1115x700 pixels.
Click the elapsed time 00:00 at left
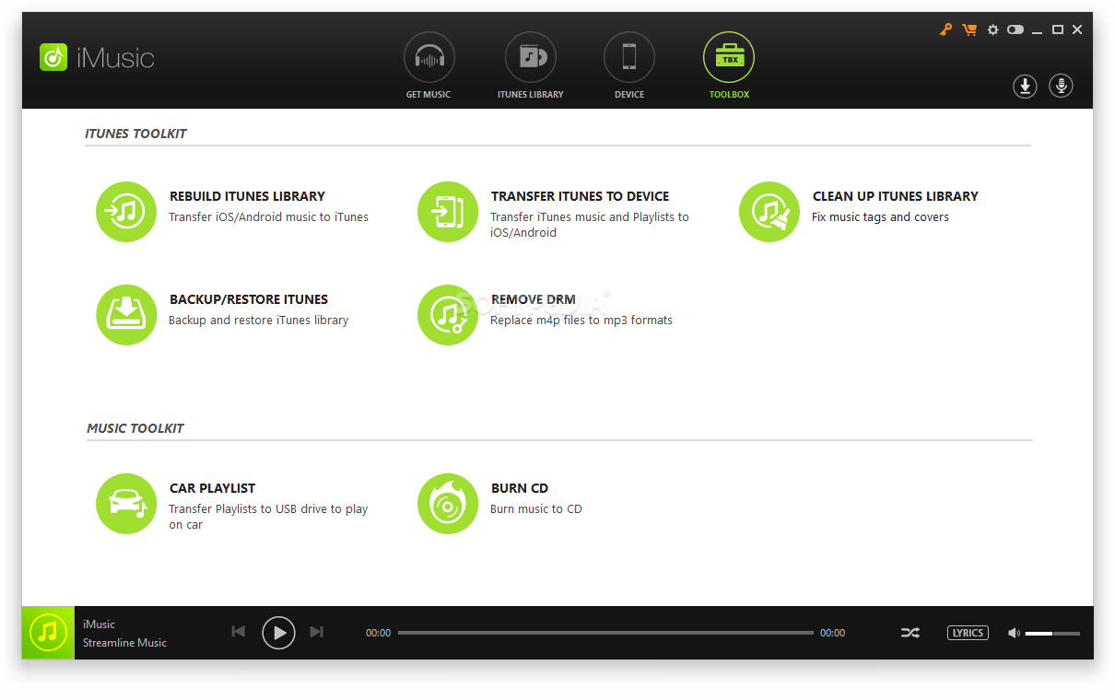(378, 633)
